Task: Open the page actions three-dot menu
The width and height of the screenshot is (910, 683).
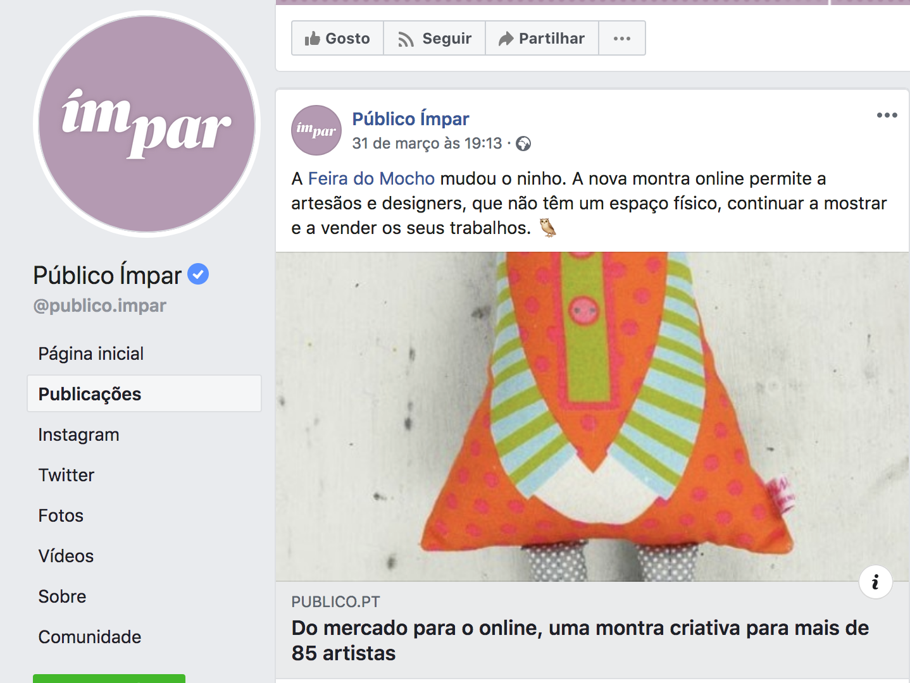Action: click(622, 39)
